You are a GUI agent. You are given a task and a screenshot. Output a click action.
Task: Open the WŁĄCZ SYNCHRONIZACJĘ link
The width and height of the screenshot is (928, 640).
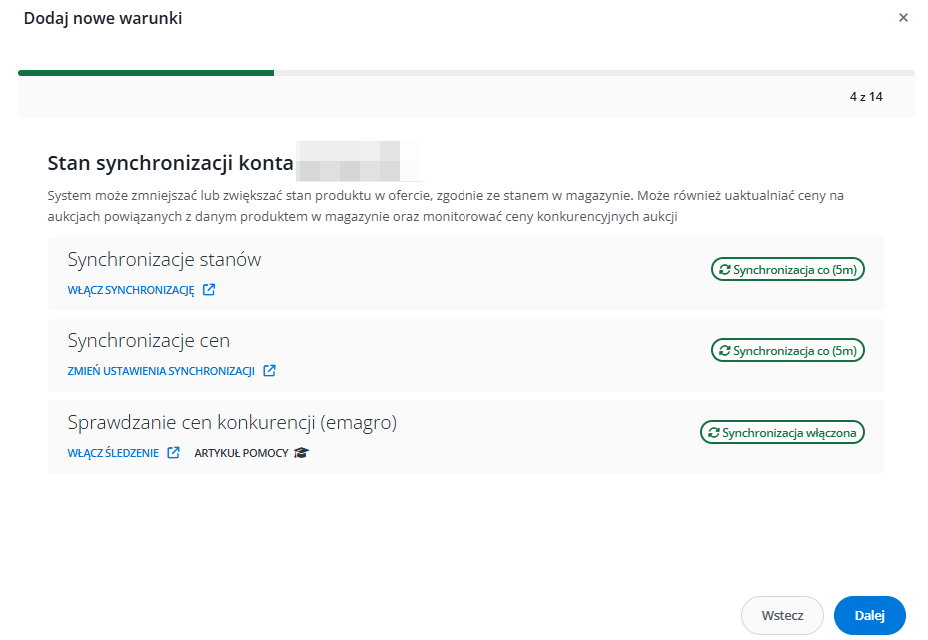tap(131, 291)
